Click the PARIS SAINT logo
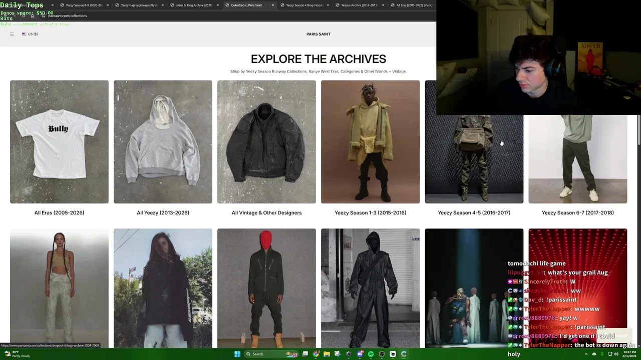The image size is (641, 360). coord(318,34)
